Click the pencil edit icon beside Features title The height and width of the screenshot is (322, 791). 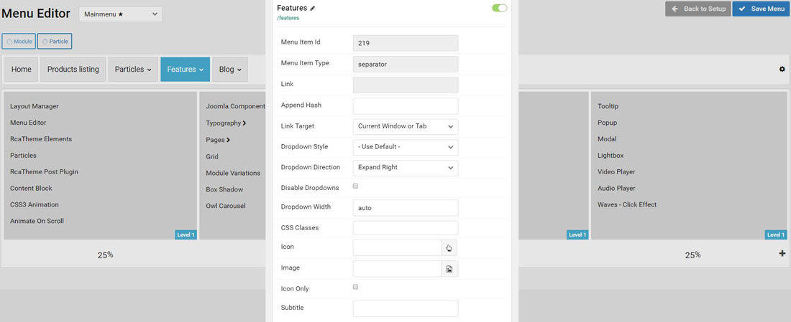click(x=313, y=9)
